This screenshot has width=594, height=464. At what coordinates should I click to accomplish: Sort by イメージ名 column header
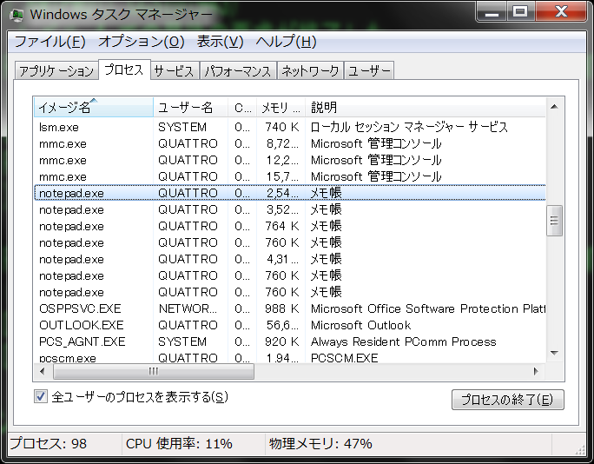[x=93, y=108]
